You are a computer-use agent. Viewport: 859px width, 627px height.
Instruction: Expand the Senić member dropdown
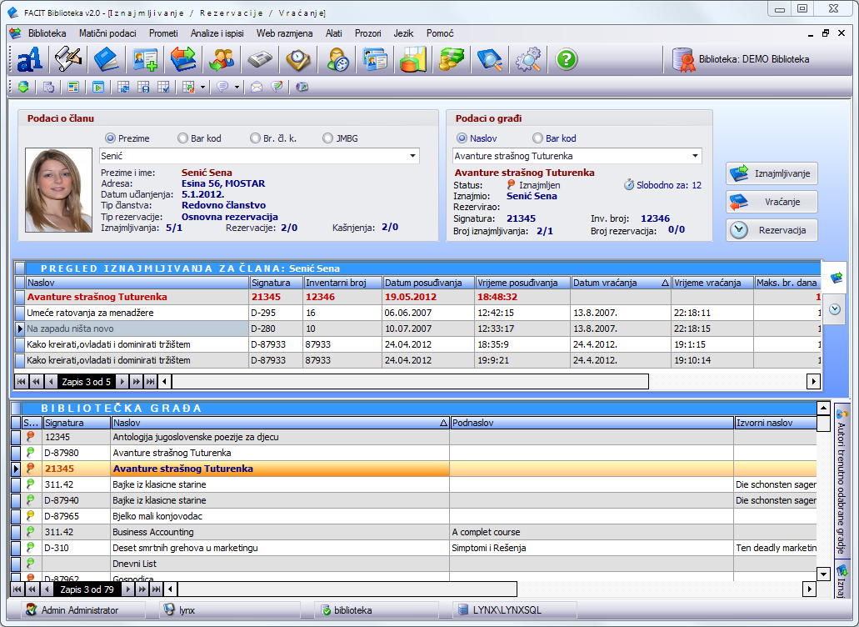[x=412, y=156]
